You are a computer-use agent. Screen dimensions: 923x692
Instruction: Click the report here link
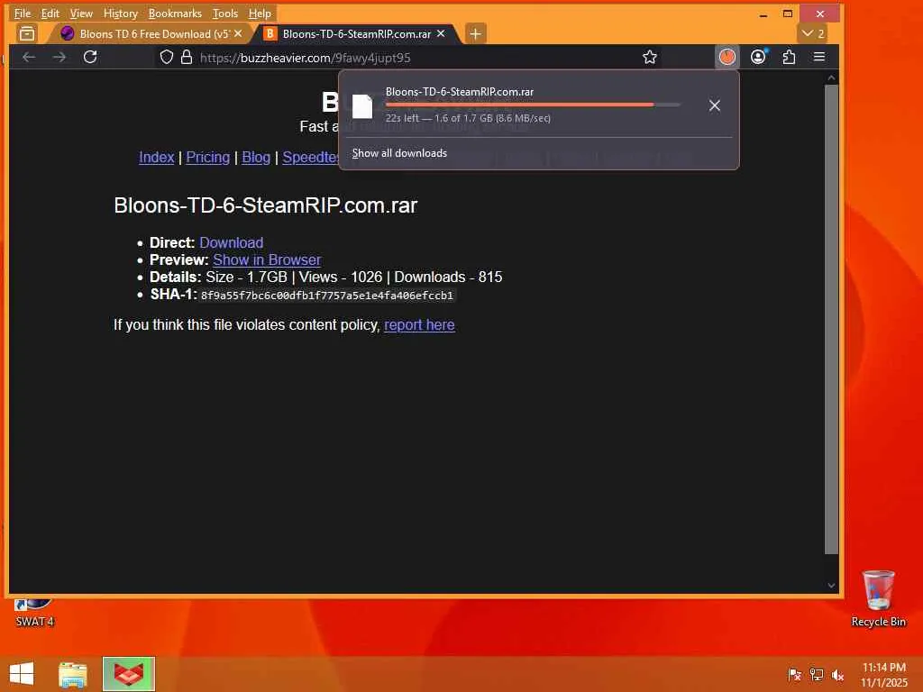click(419, 324)
